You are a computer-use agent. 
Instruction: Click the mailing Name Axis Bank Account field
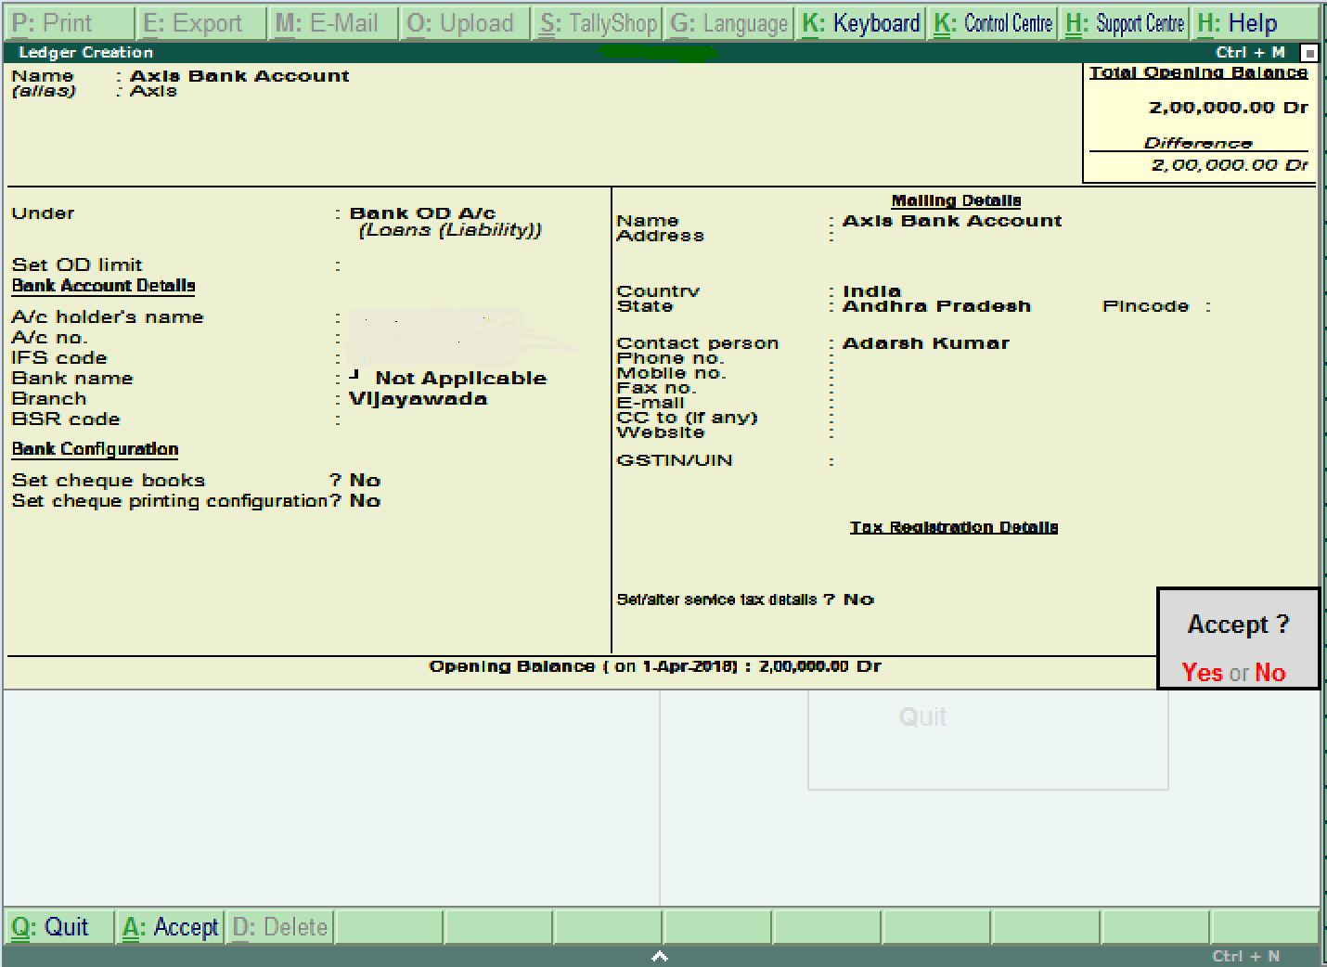point(952,220)
